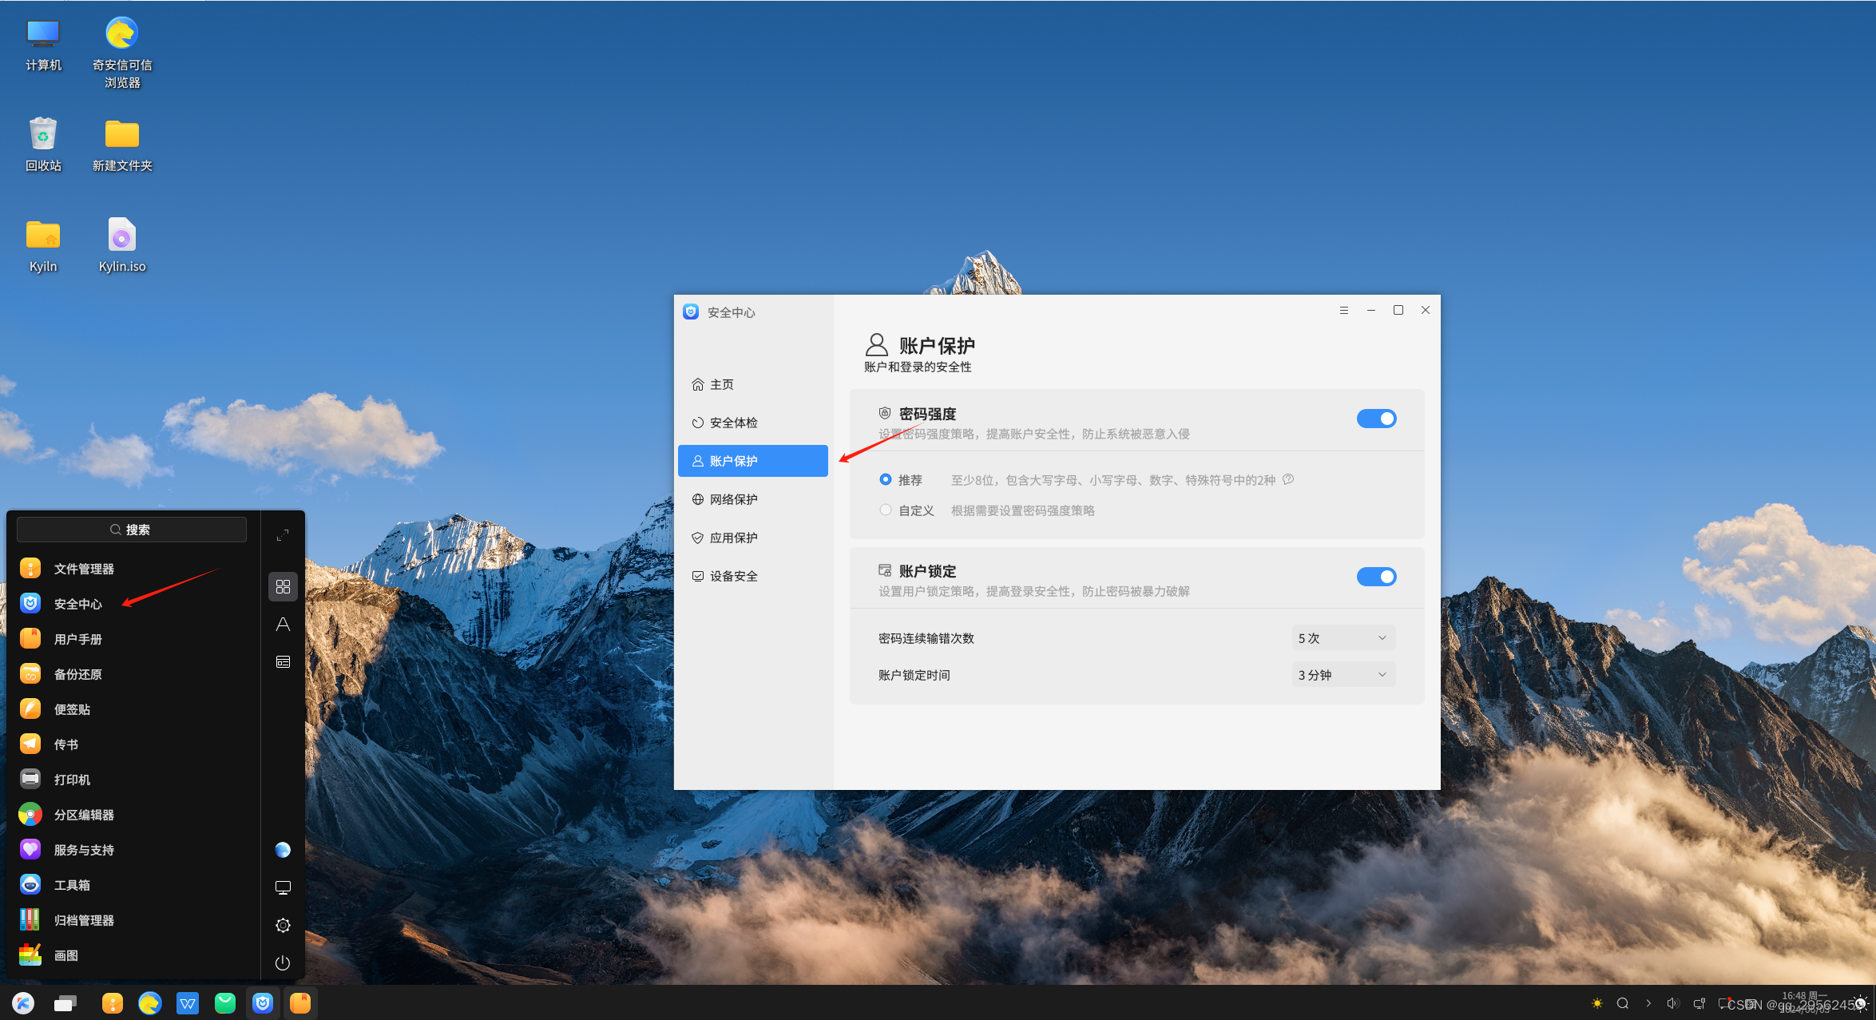Screen dimensions: 1876x1020
Task: Click the help icon beside password recommendation
Action: [1288, 479]
